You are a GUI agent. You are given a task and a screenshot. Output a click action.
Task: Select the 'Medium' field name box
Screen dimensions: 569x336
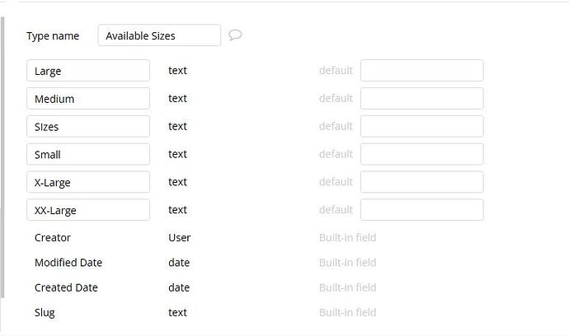[x=88, y=99]
